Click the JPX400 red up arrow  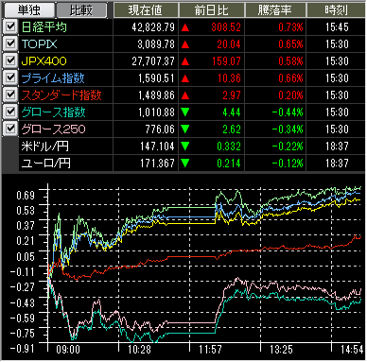tap(185, 61)
